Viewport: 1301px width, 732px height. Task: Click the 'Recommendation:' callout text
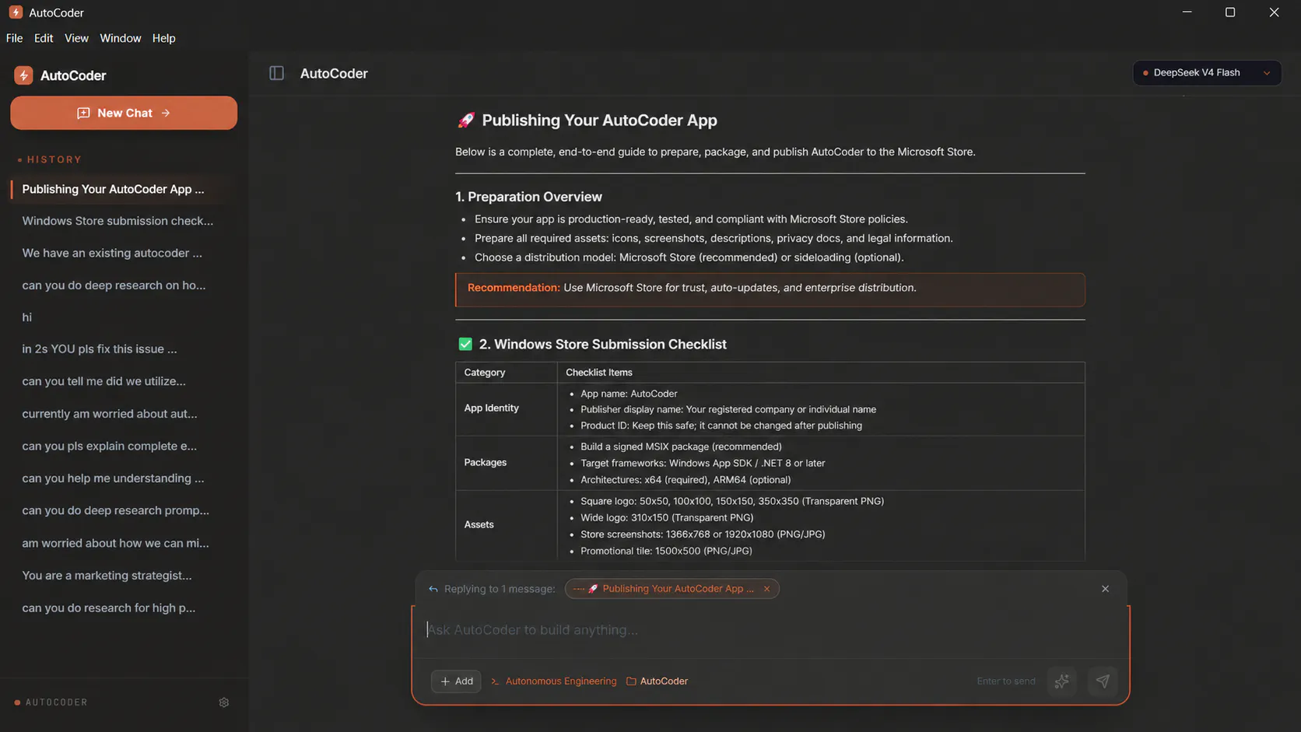pyautogui.click(x=514, y=288)
